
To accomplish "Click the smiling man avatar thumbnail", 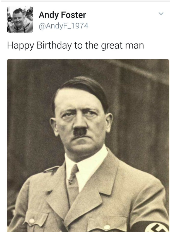I will 20,19.
